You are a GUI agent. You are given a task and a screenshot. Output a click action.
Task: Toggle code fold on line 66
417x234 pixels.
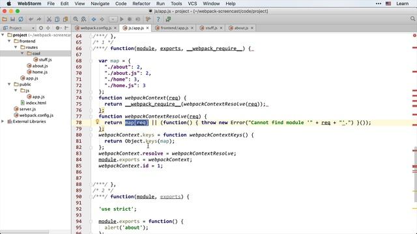[91, 49]
